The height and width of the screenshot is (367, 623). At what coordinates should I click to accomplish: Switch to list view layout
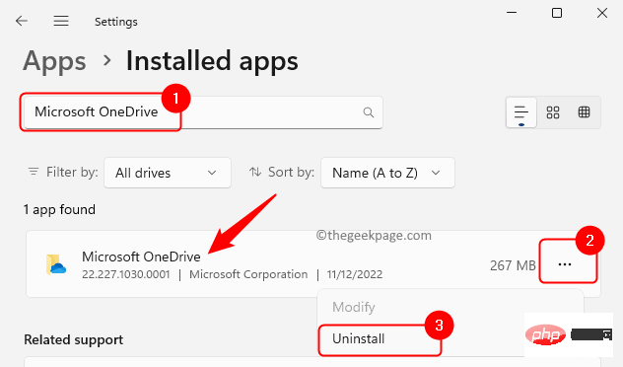[520, 112]
